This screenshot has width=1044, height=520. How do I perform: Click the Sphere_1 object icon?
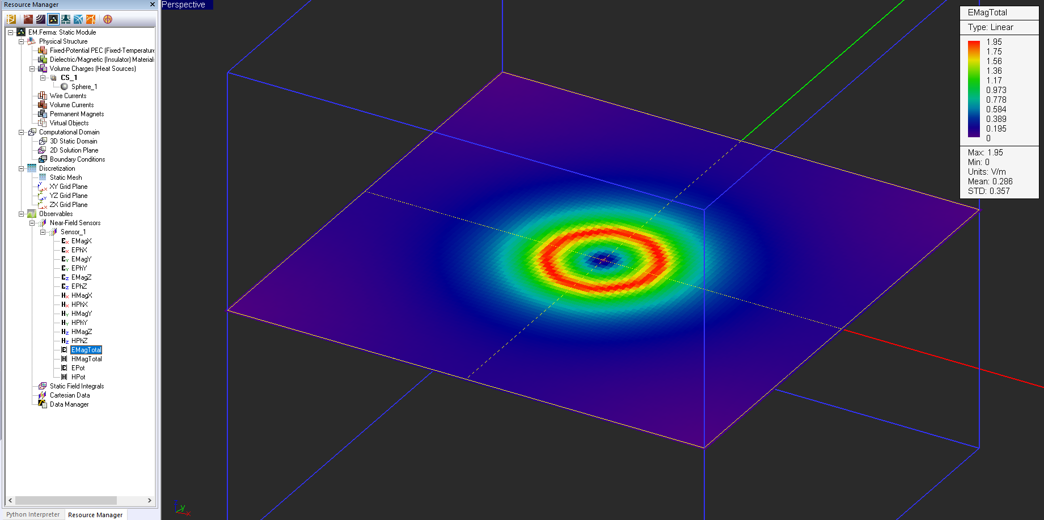[x=64, y=87]
